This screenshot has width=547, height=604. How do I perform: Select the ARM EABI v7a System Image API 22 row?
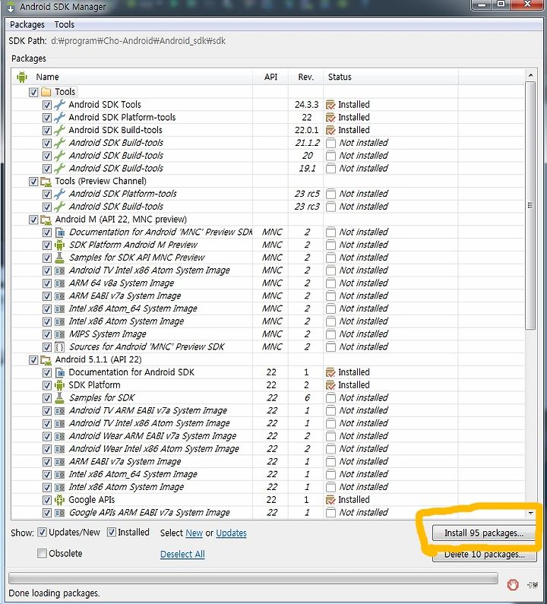pos(267,462)
